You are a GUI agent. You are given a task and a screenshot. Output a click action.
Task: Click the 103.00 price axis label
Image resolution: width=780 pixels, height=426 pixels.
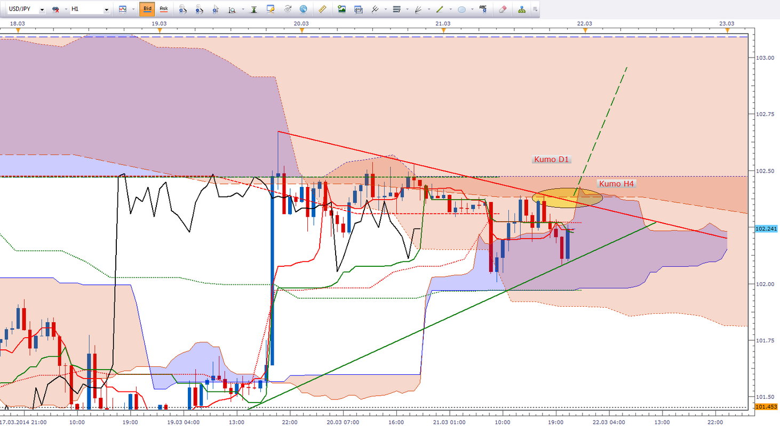click(x=765, y=58)
